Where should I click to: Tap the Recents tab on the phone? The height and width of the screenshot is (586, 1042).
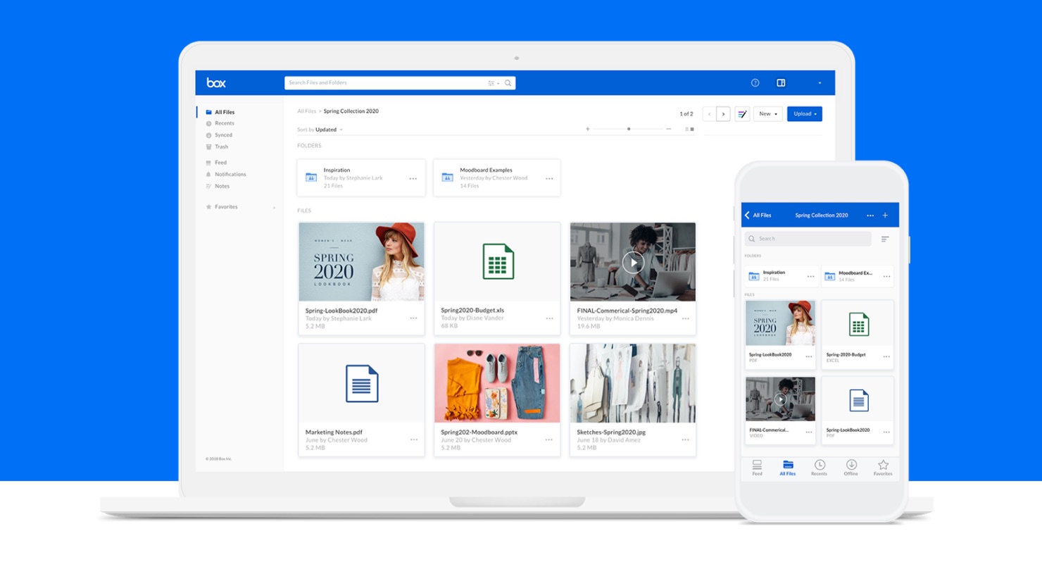tap(820, 468)
